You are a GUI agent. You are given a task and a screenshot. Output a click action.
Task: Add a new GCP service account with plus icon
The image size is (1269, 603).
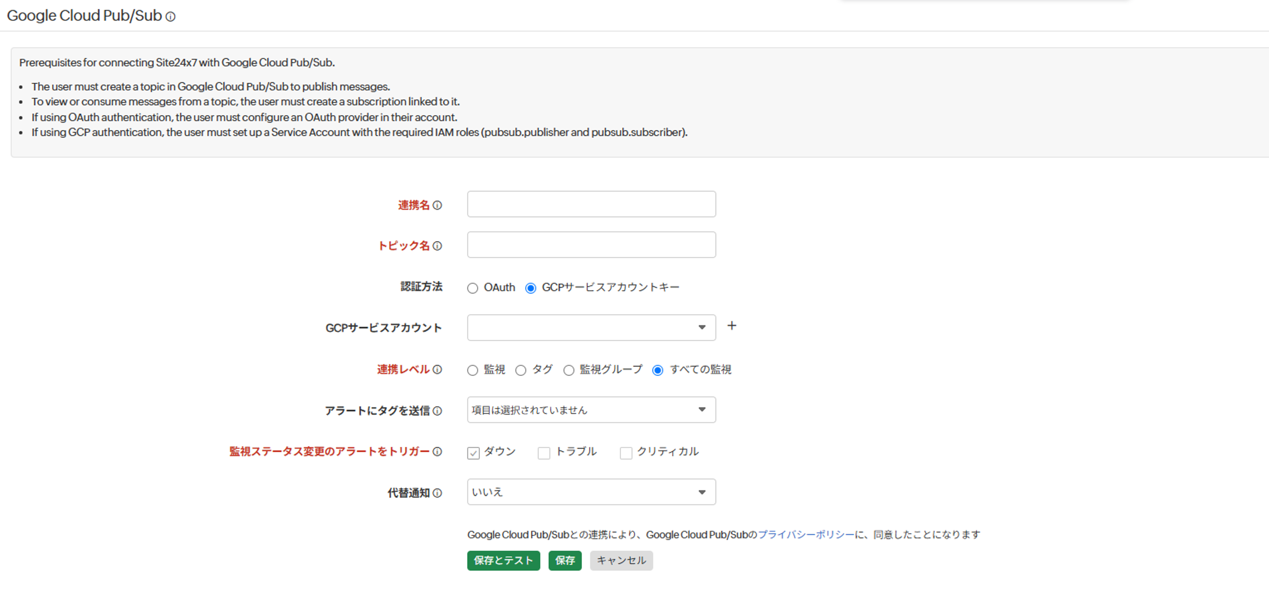tap(731, 325)
